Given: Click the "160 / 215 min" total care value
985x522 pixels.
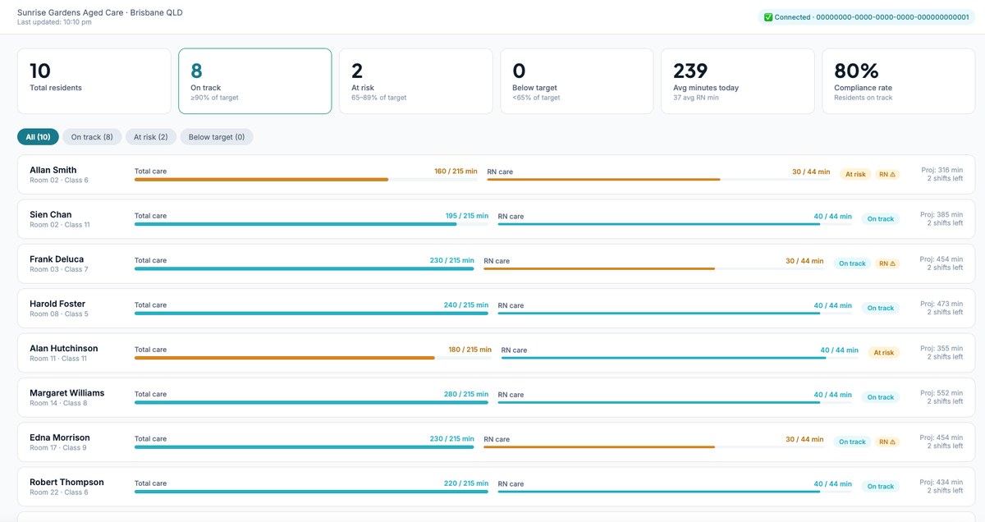Looking at the screenshot, I should tap(456, 172).
